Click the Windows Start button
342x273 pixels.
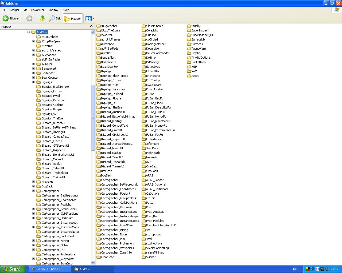pos(13,269)
